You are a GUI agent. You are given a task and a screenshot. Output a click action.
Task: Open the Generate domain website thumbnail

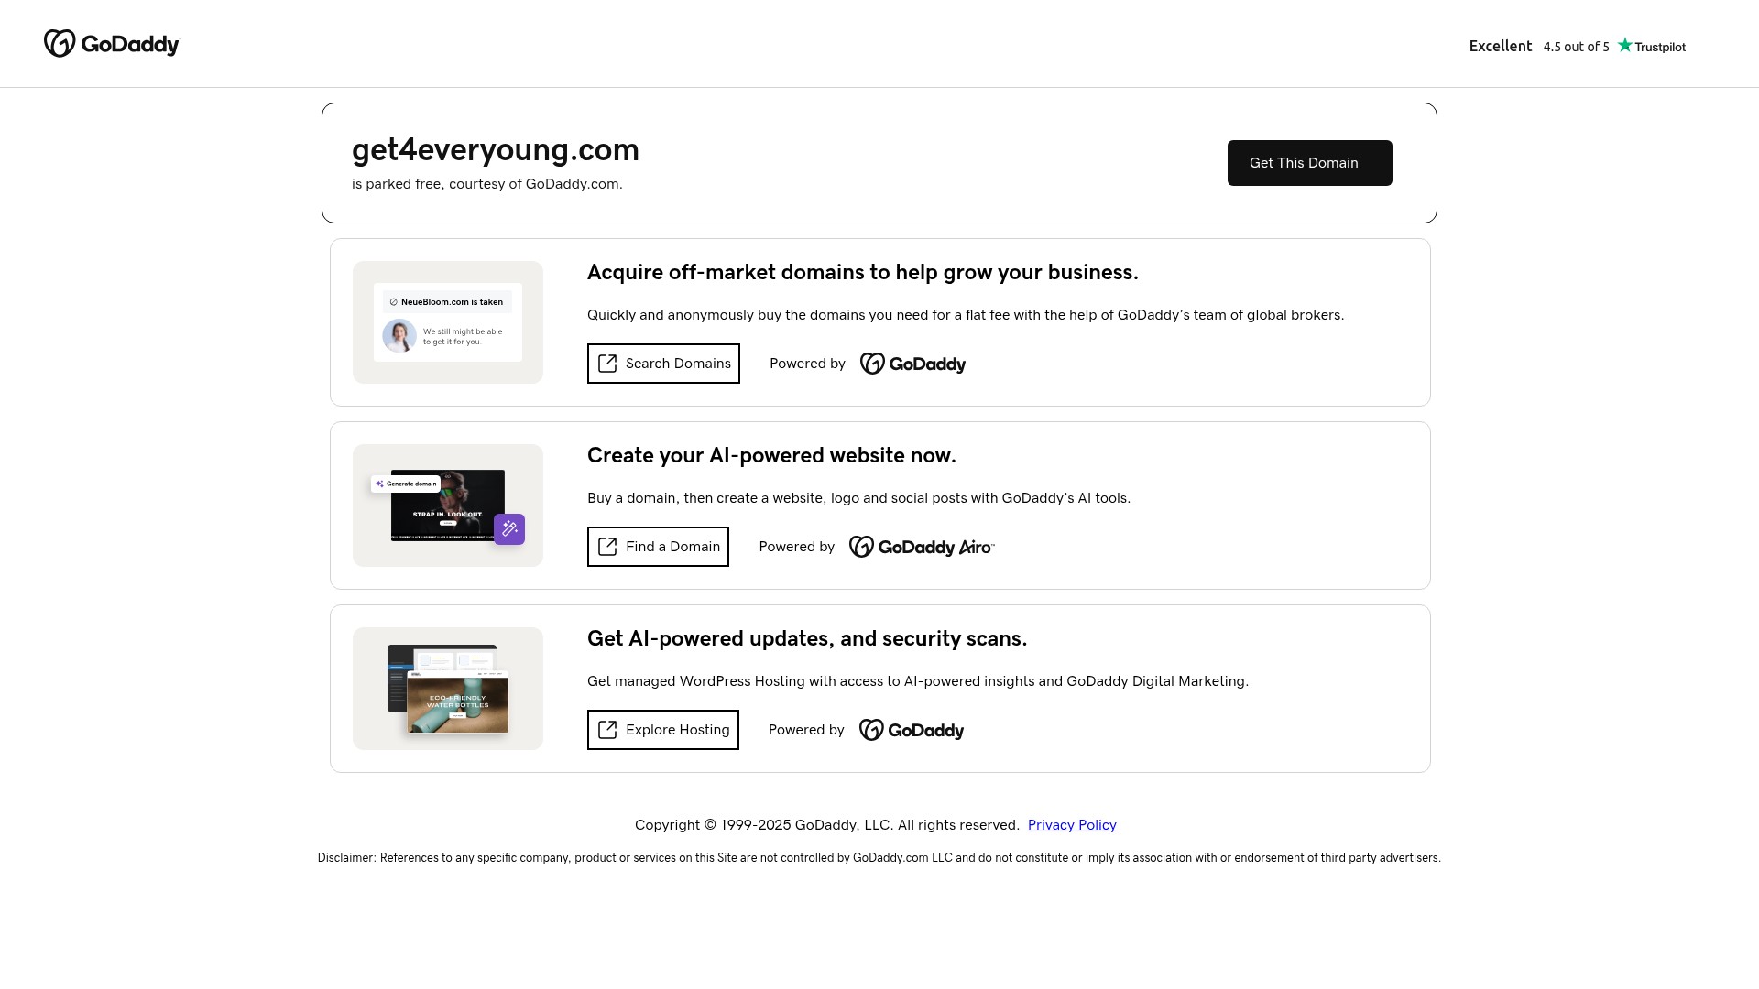448,505
